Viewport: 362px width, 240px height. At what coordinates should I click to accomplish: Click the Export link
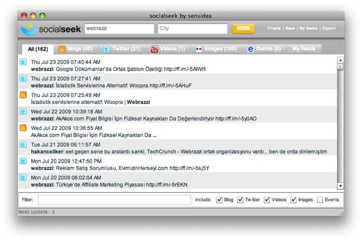point(329,28)
